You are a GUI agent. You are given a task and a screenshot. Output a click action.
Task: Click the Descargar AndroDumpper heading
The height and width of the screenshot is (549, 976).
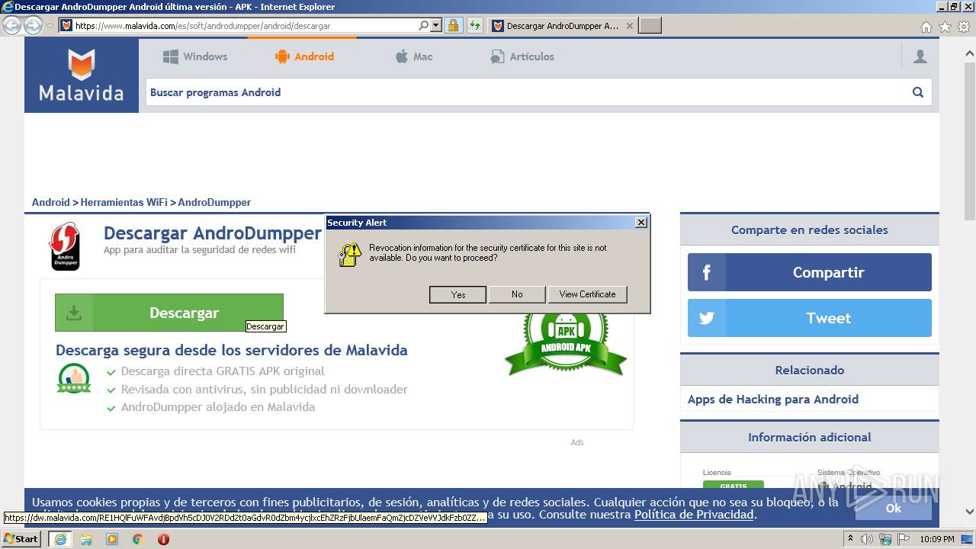pyautogui.click(x=213, y=233)
